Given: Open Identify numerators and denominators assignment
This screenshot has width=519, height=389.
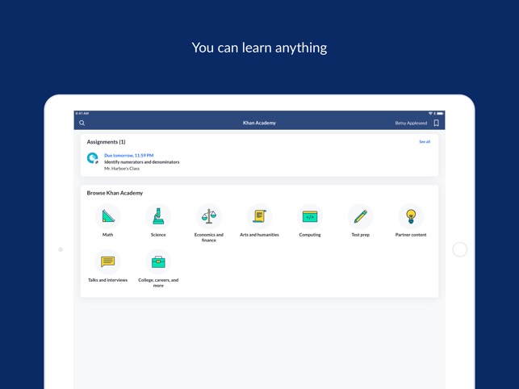Looking at the screenshot, I should pyautogui.click(x=142, y=162).
